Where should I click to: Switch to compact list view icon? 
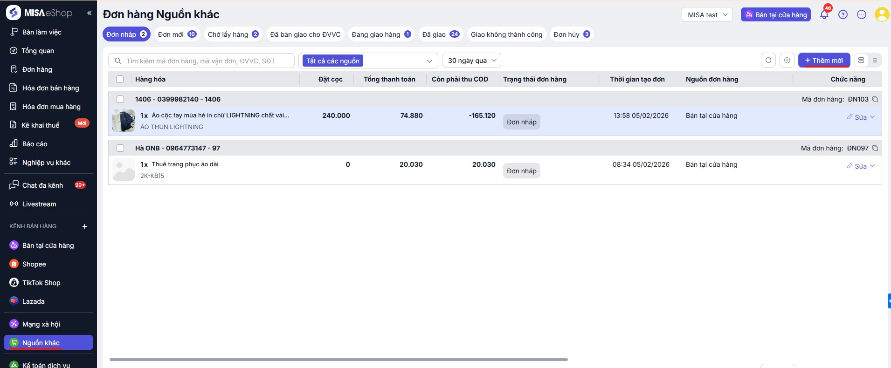(875, 60)
